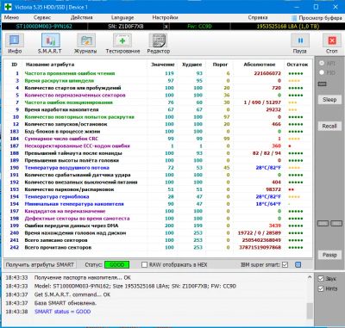345x328 pixels.
Task: Click the Fw: CC9D firmware field
Action: [x=199, y=27]
